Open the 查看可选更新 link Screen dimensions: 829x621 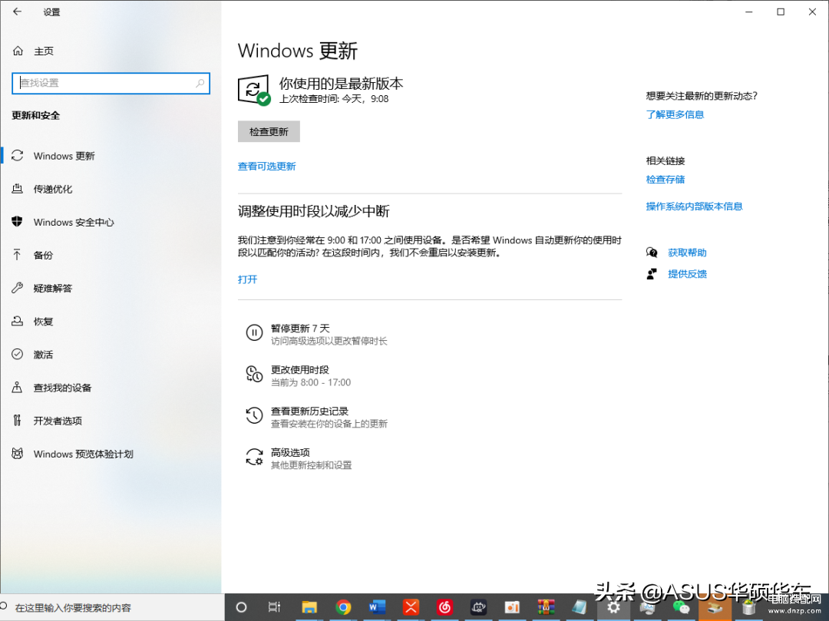(267, 167)
